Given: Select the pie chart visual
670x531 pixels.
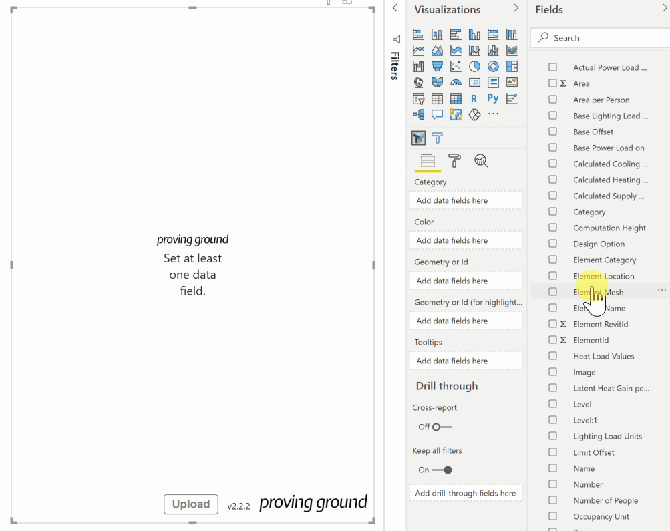Looking at the screenshot, I should 474,67.
